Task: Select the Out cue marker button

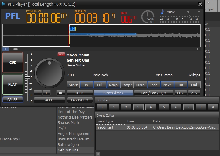Action: coord(181,85)
